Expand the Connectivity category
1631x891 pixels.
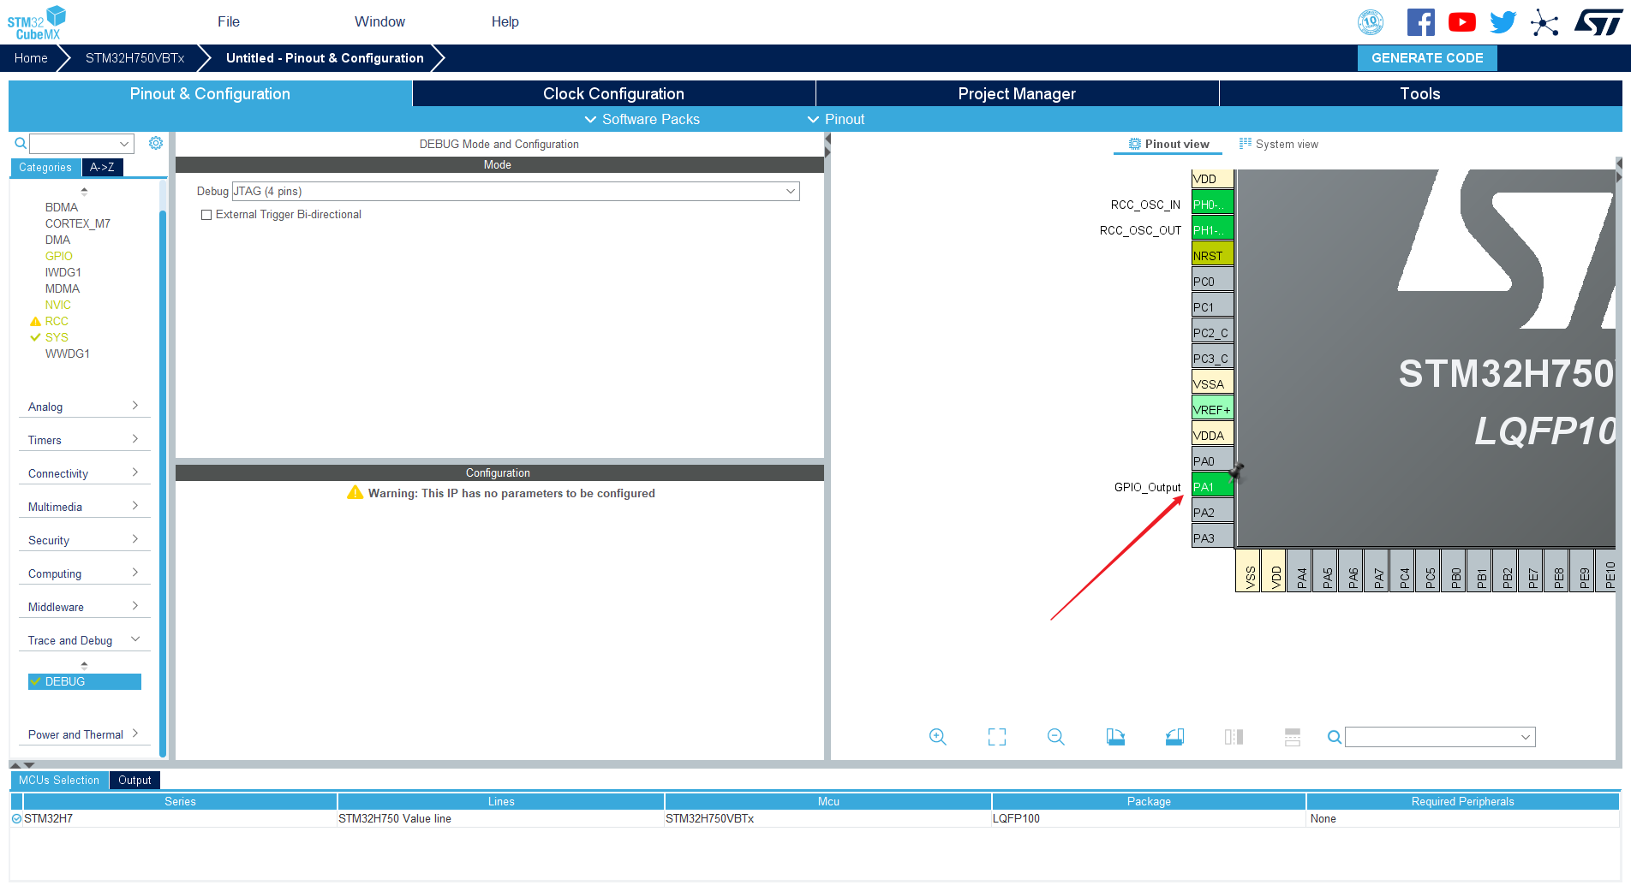(x=84, y=473)
